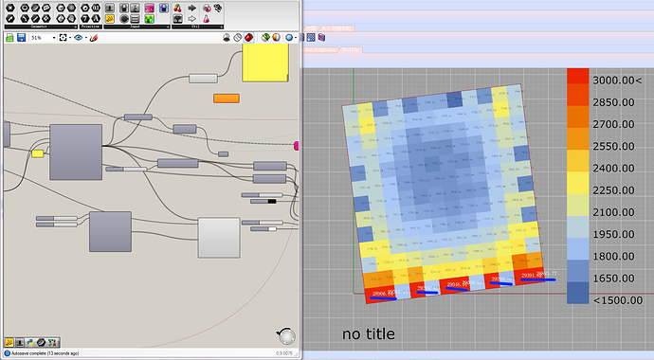Click the black right arrow Util icon
This screenshot has width=654, height=360.
coord(191,8)
